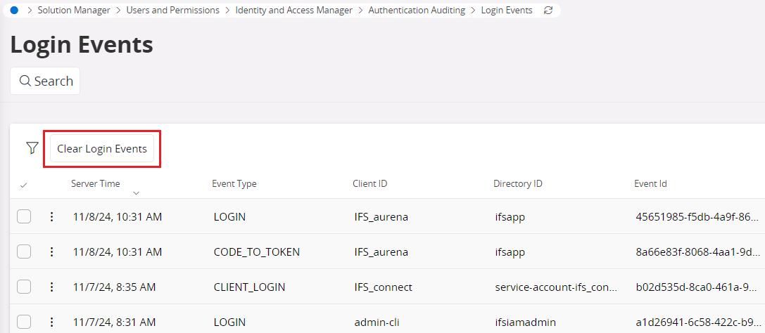Expand breadcrumb chevron before Solution Manager
Image resolution: width=765 pixels, height=333 pixels.
[x=30, y=11]
